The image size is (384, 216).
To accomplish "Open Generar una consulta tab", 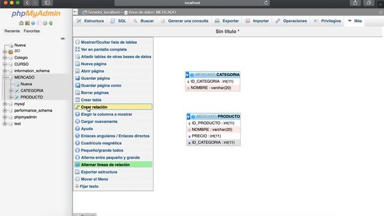I will 184,21.
